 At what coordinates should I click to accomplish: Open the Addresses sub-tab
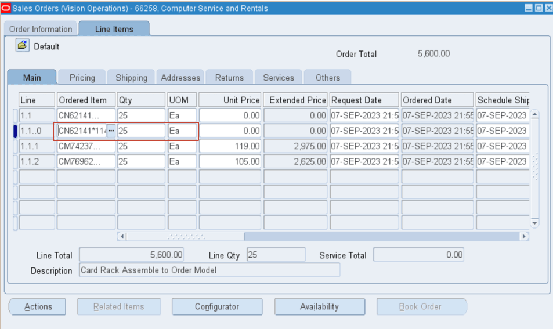tap(180, 78)
